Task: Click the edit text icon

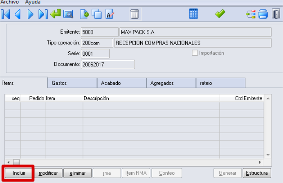Action: tap(110, 14)
